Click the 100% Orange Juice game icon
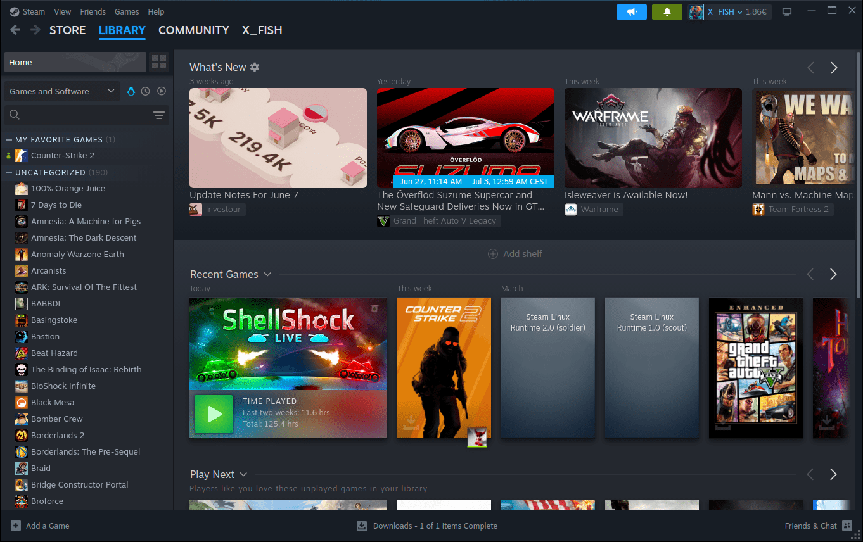Viewport: 863px width, 542px height. click(22, 188)
